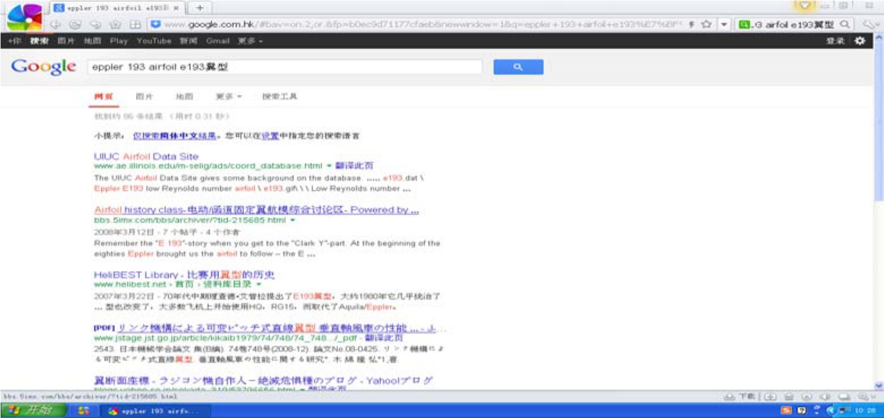
Task: Close the eppler 193 airfoil tab
Action: coord(175,8)
